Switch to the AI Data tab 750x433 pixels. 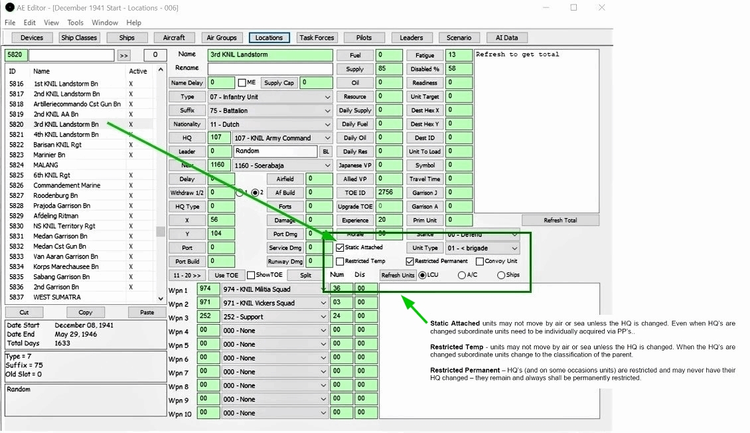coord(506,38)
